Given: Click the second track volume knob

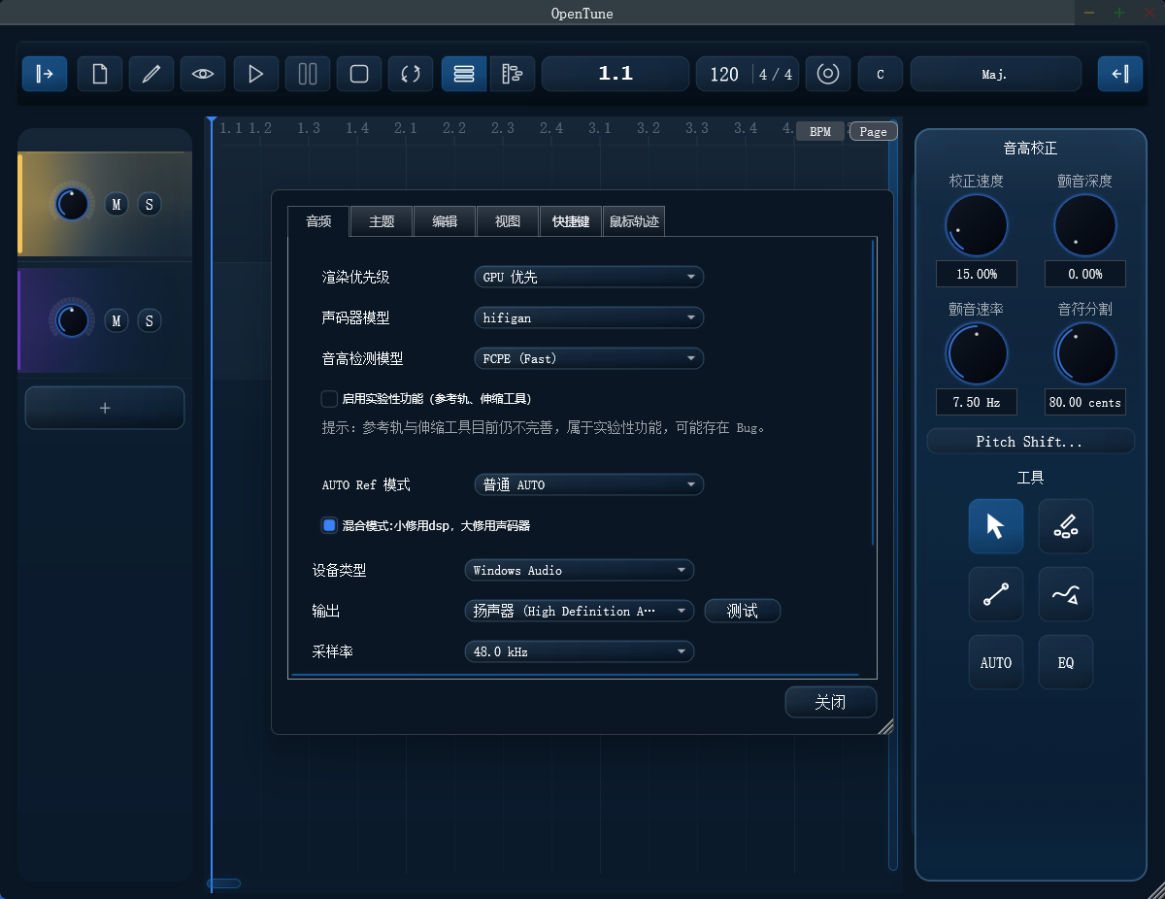Looking at the screenshot, I should (72, 320).
